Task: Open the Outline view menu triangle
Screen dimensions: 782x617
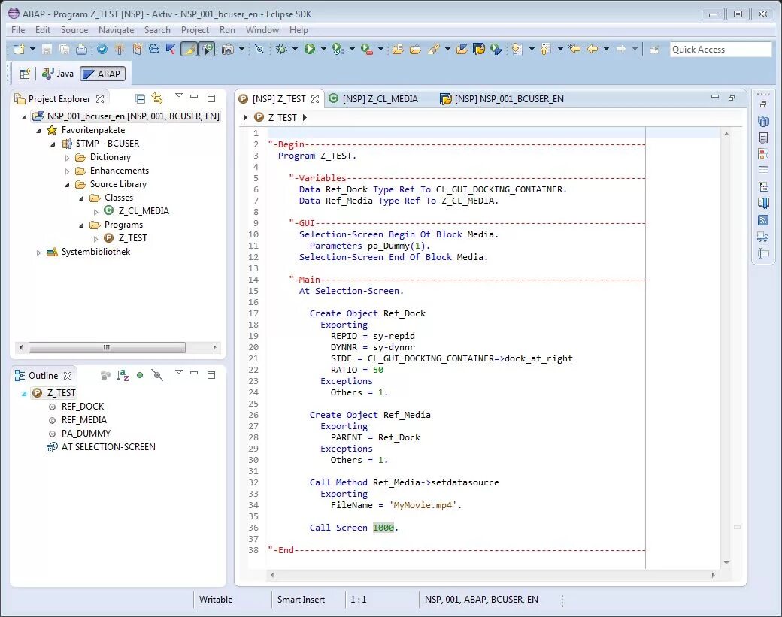Action: click(x=179, y=372)
